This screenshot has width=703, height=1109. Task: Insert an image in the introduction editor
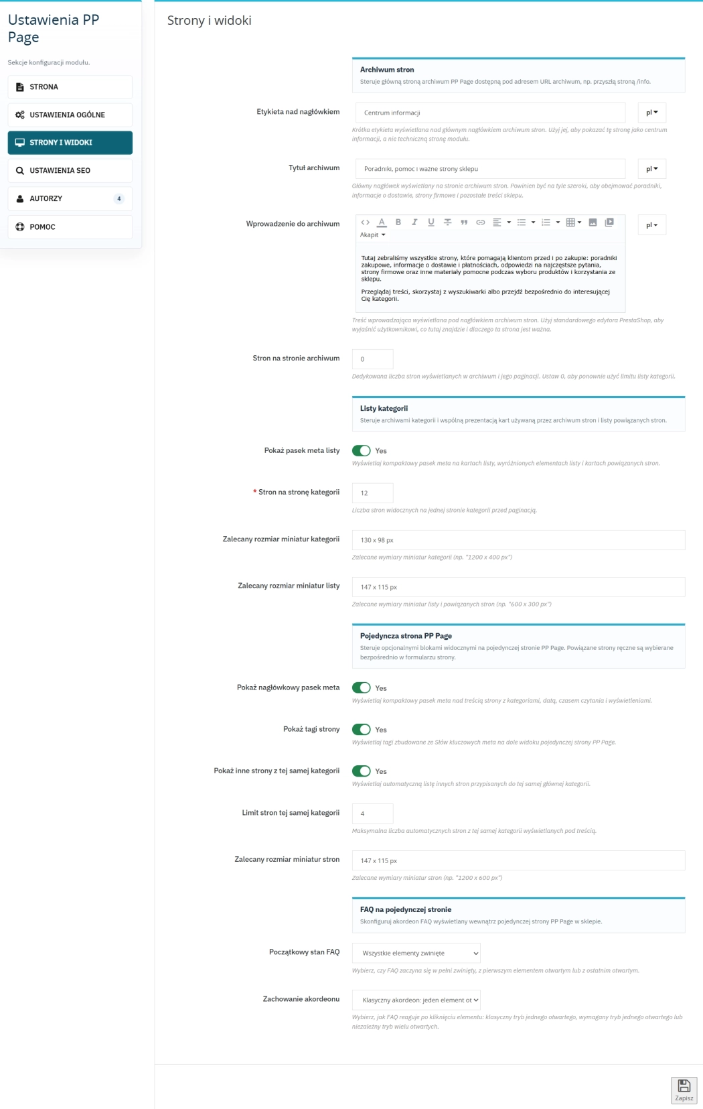593,222
